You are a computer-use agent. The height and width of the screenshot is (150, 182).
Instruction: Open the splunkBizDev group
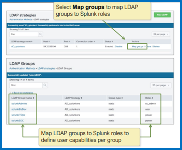(x=19, y=109)
